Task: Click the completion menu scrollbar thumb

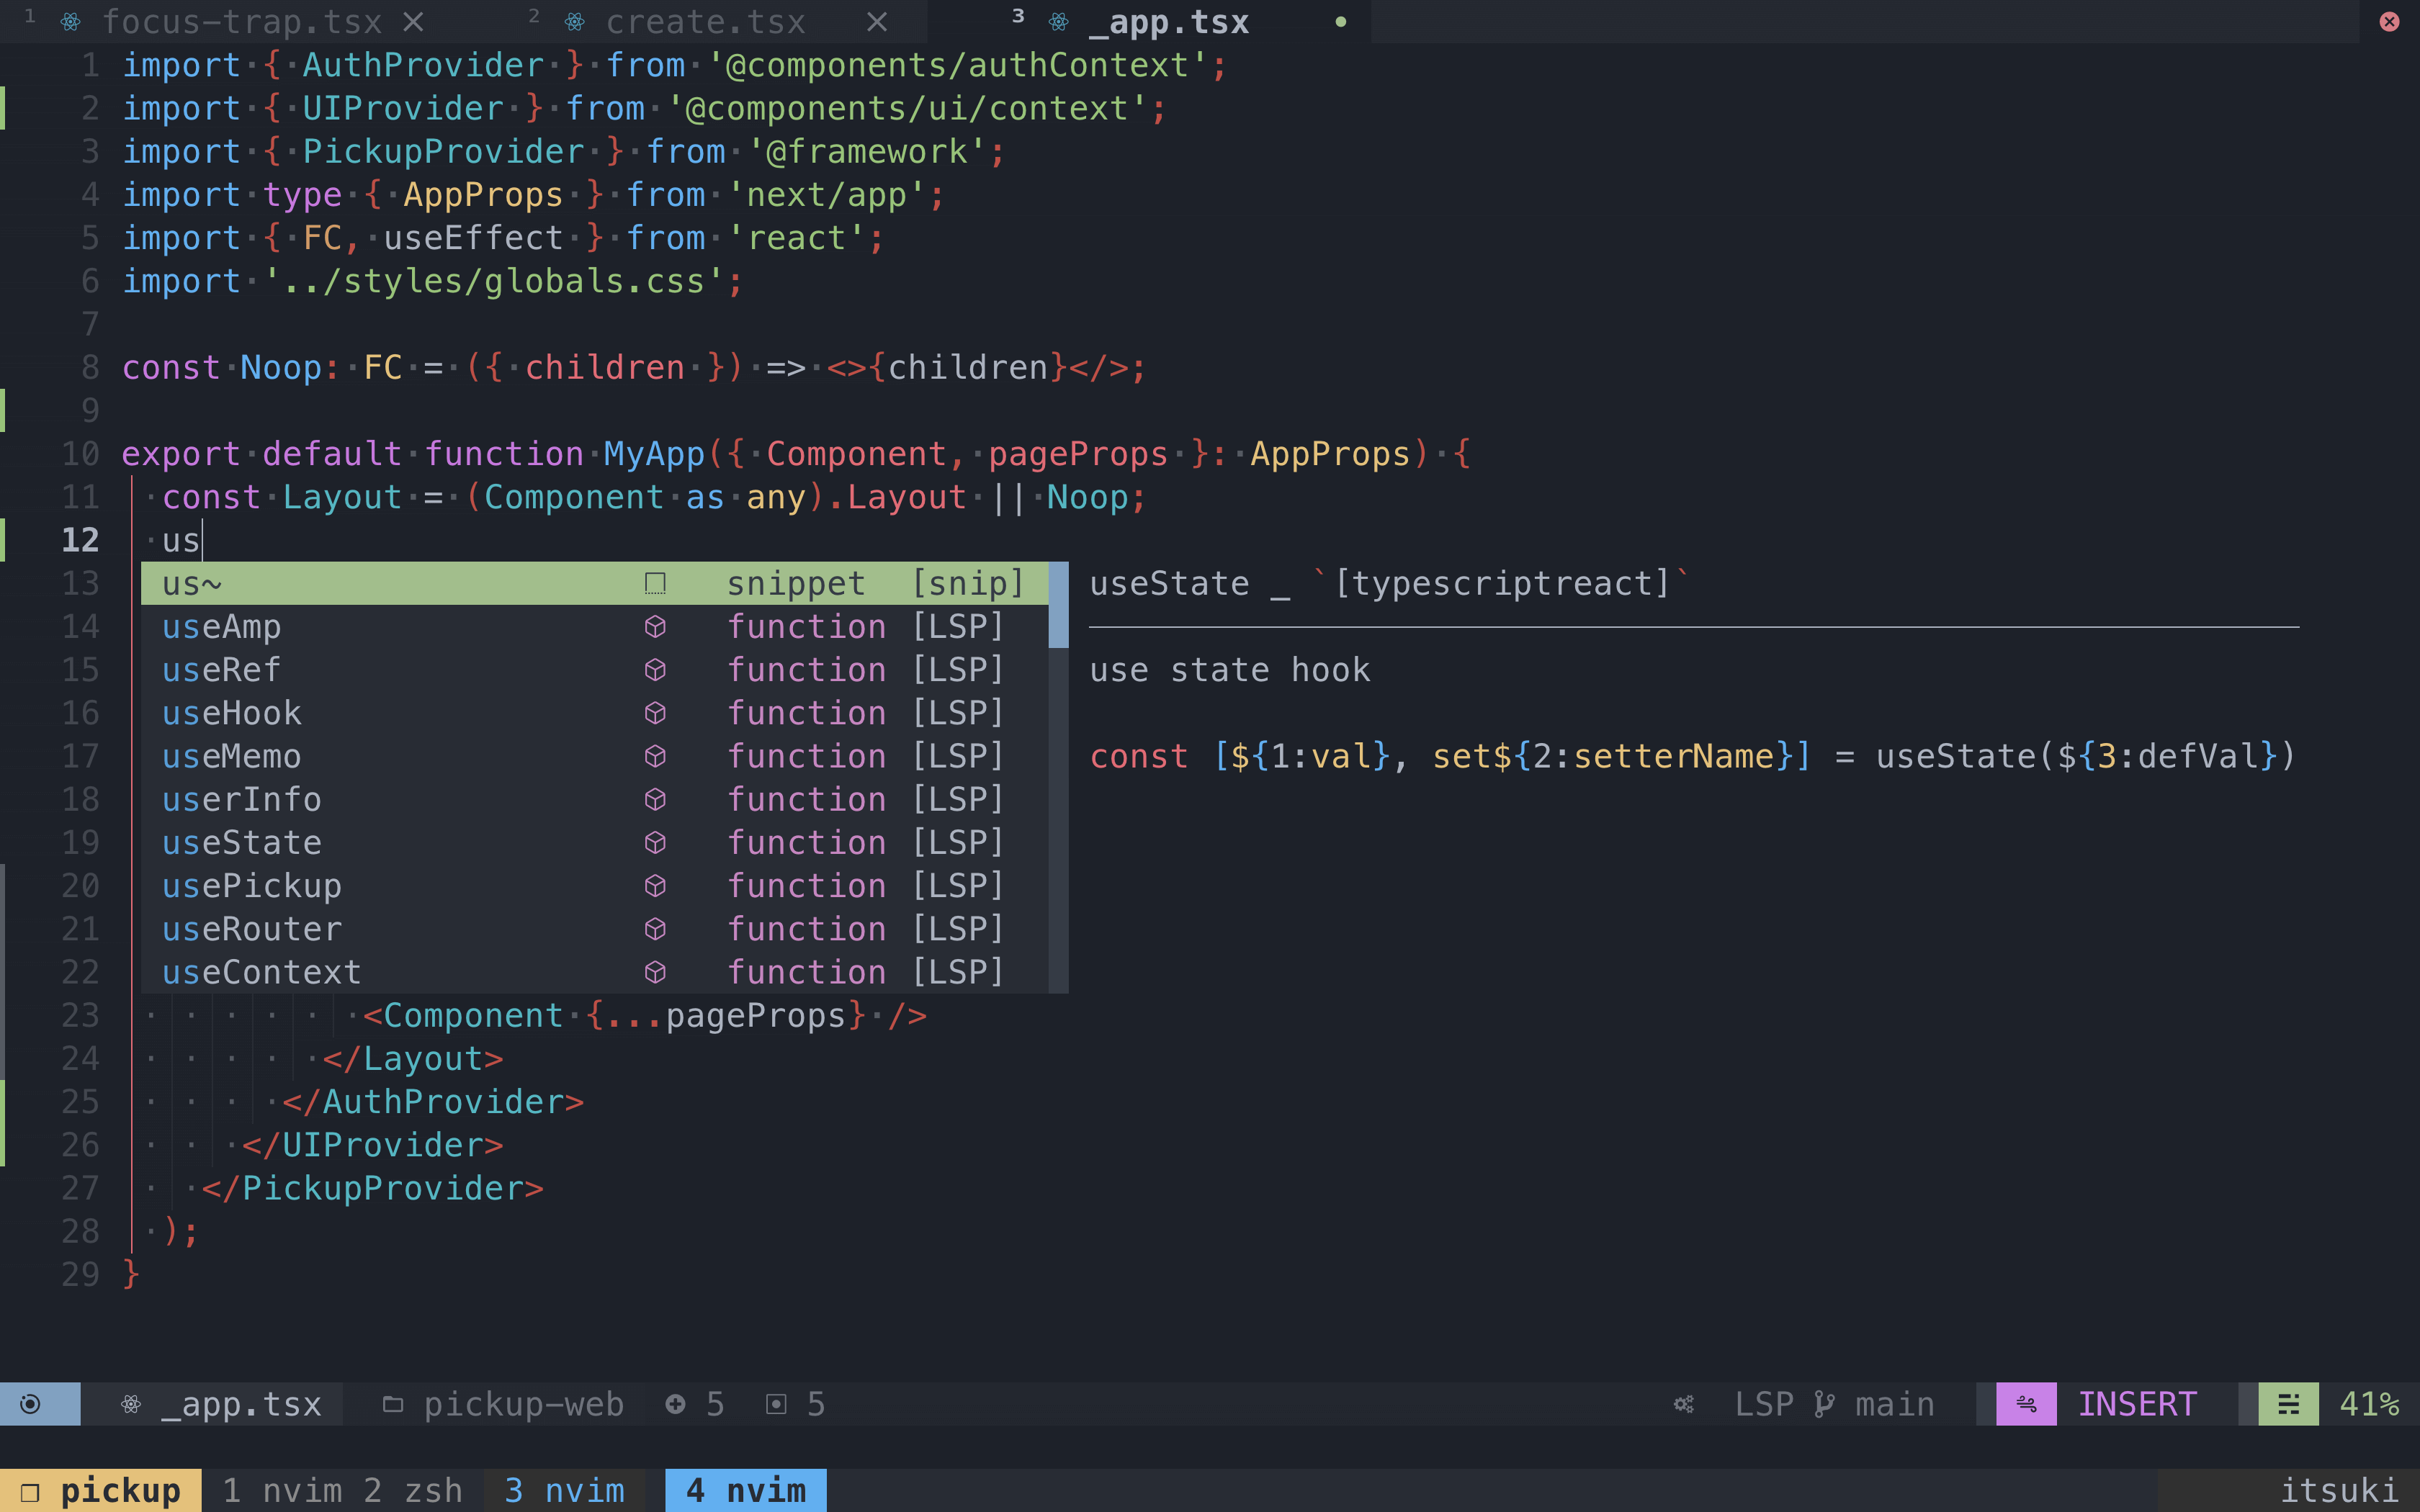Action: pyautogui.click(x=1058, y=604)
